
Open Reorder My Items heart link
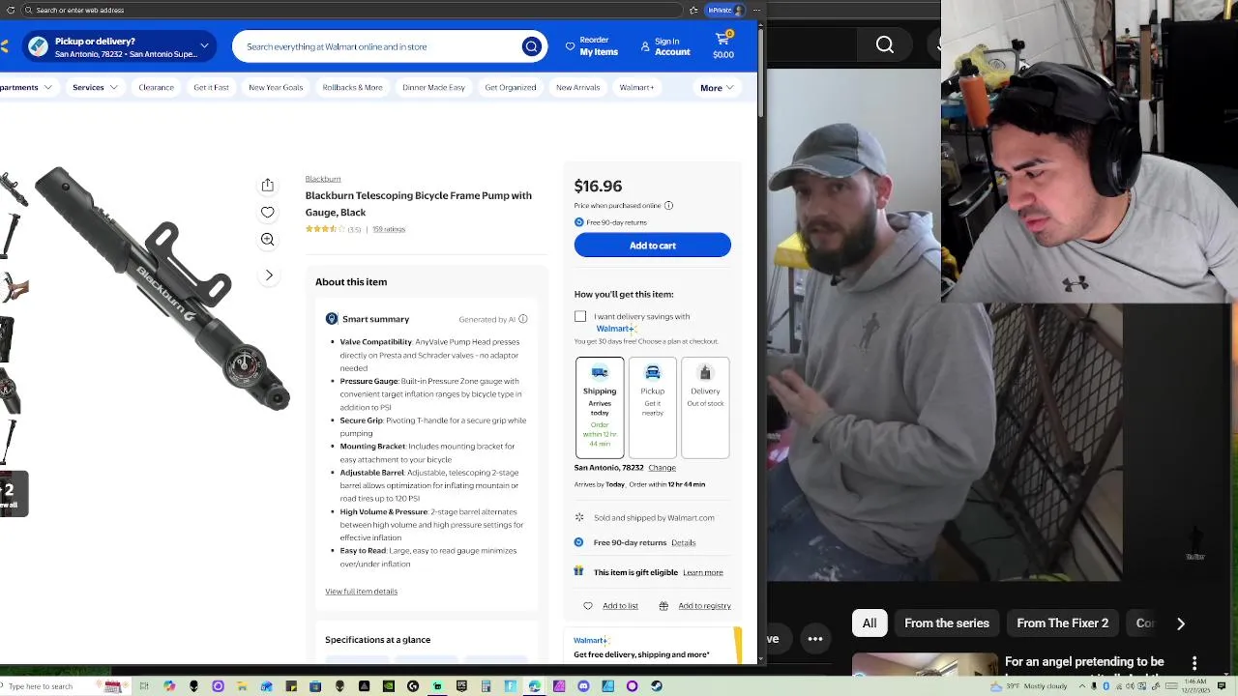[x=592, y=46]
